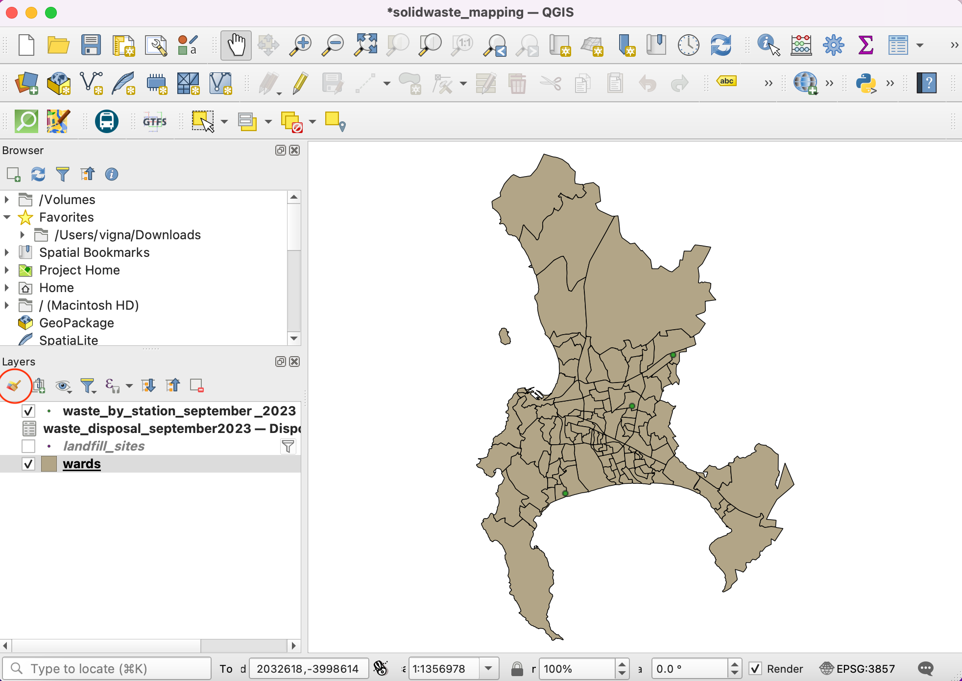Open the Python console icon

(866, 83)
